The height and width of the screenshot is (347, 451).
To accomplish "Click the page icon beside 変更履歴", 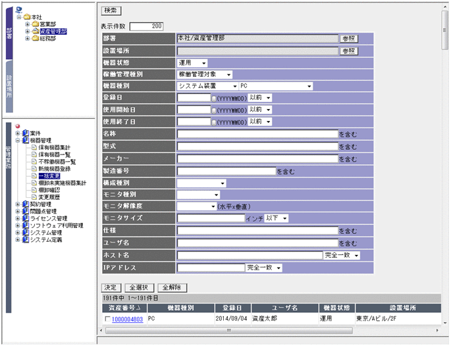I will [34, 197].
